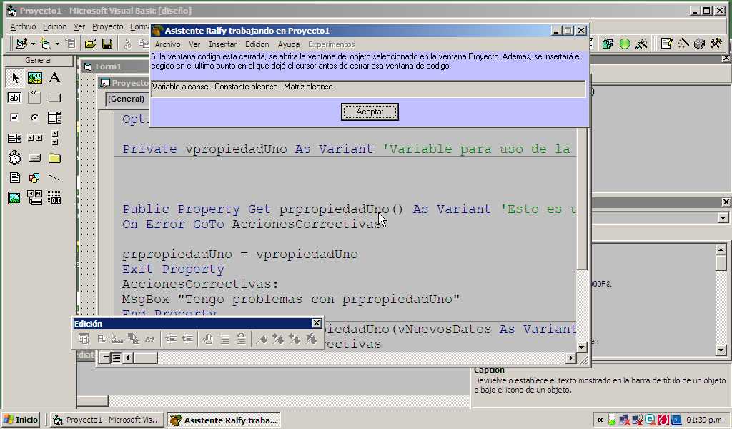Select the DirListBox folder tool
The image size is (732, 429).
pyautogui.click(x=54, y=158)
